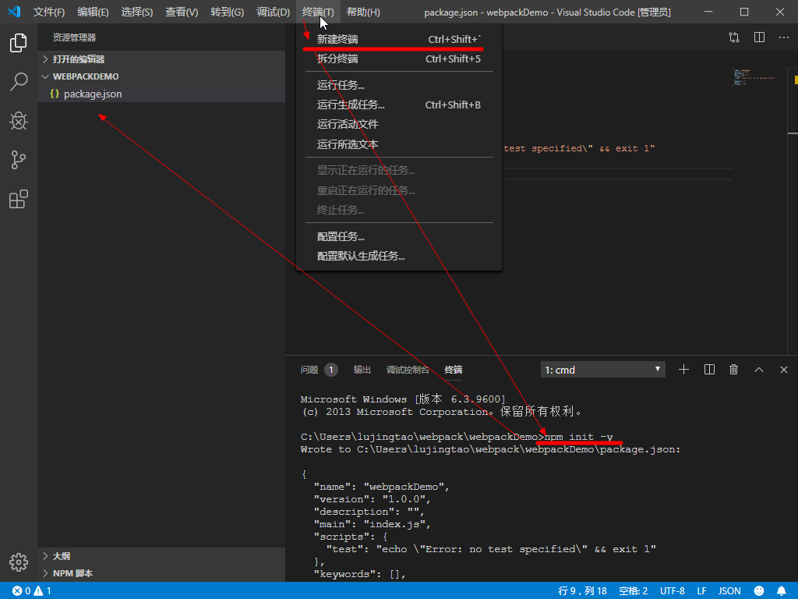Open the editor more actions ellipsis
The height and width of the screenshot is (599, 798).
784,37
